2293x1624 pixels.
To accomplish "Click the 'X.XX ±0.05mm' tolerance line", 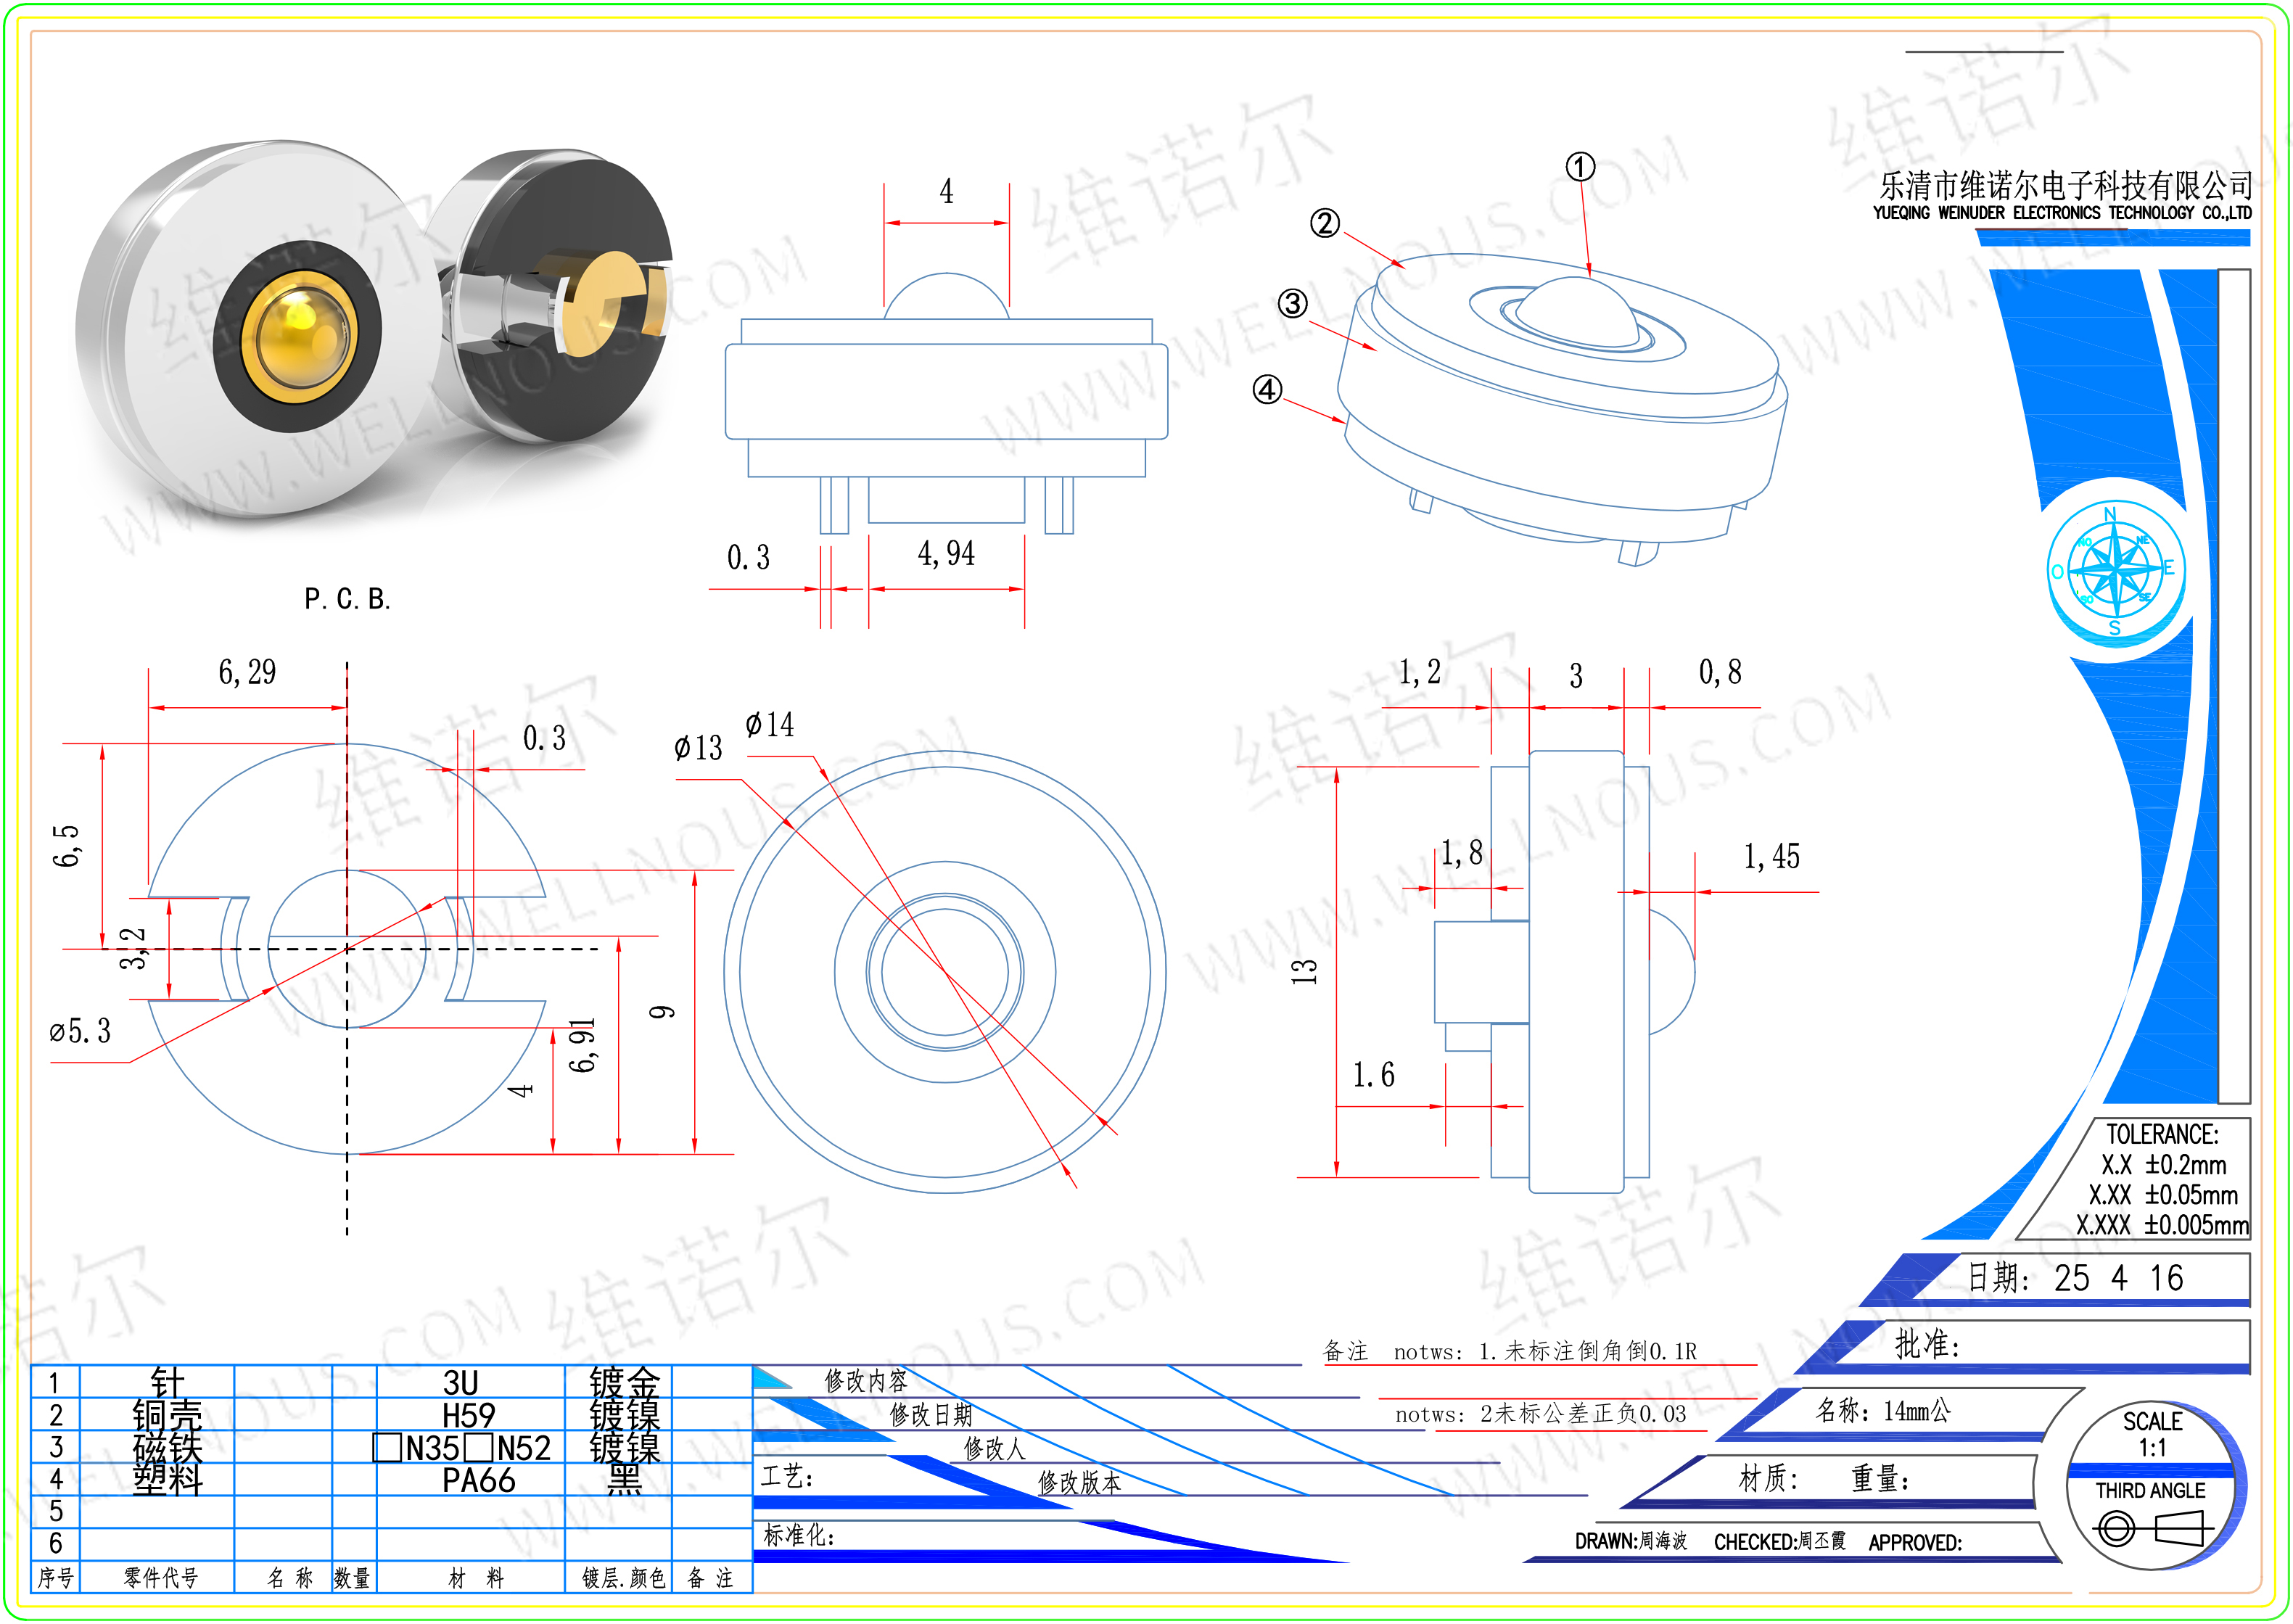I will 2163,1195.
